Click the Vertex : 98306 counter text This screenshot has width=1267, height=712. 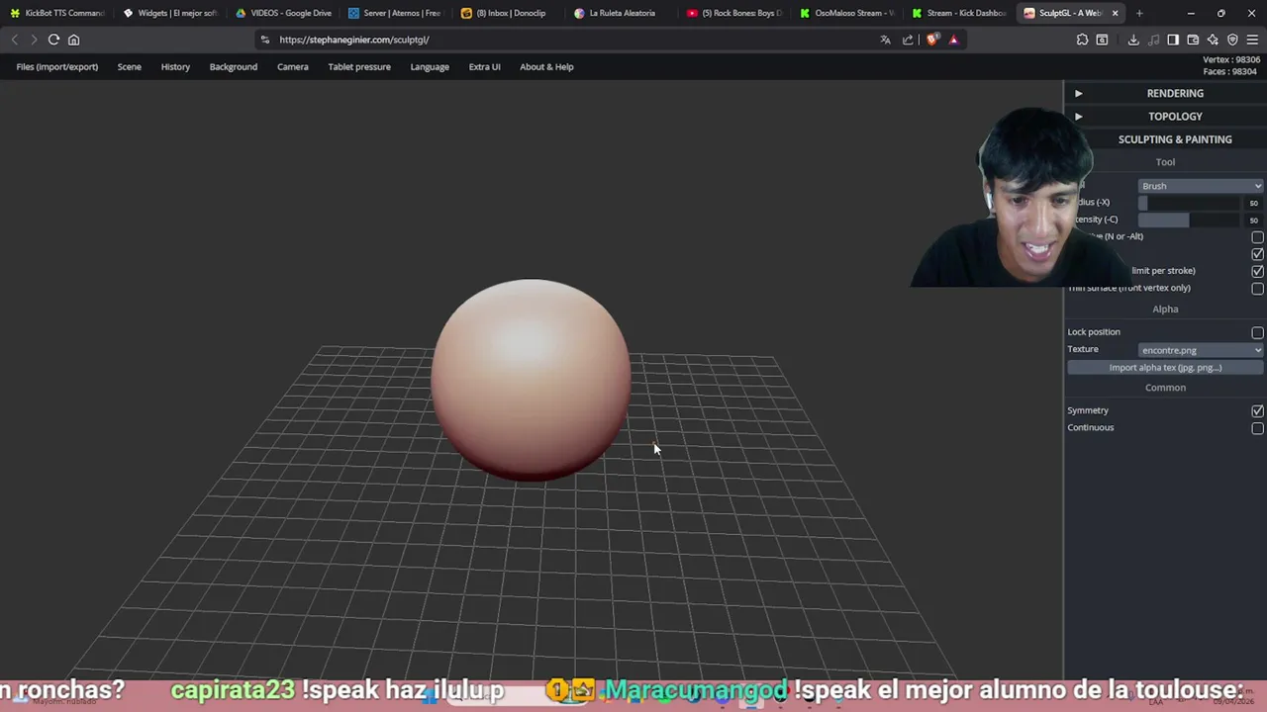click(1231, 59)
